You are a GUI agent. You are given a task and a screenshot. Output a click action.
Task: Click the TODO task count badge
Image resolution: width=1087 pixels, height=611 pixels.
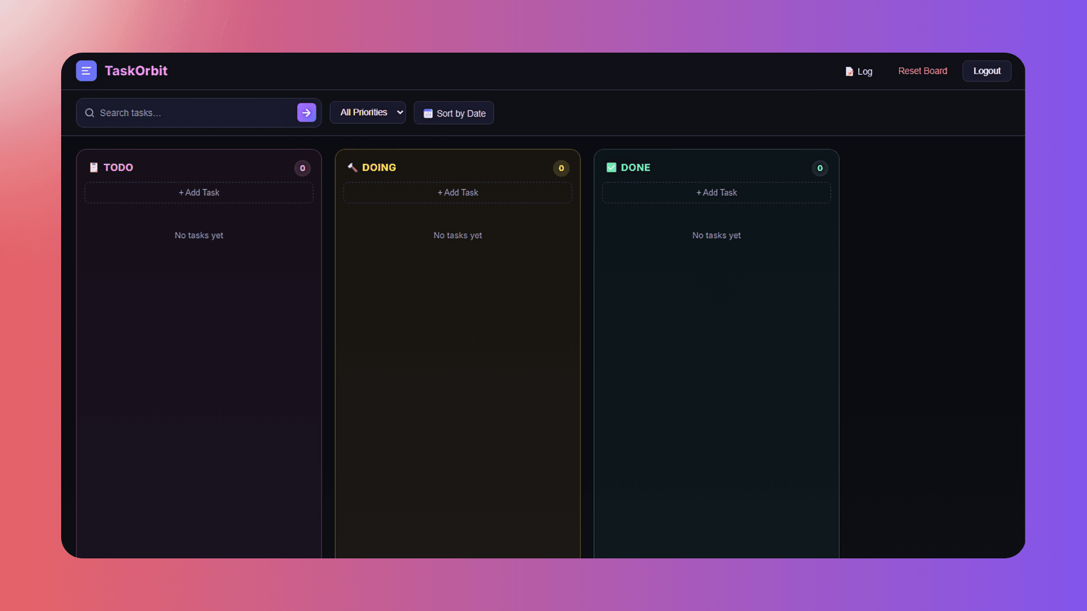coord(302,168)
